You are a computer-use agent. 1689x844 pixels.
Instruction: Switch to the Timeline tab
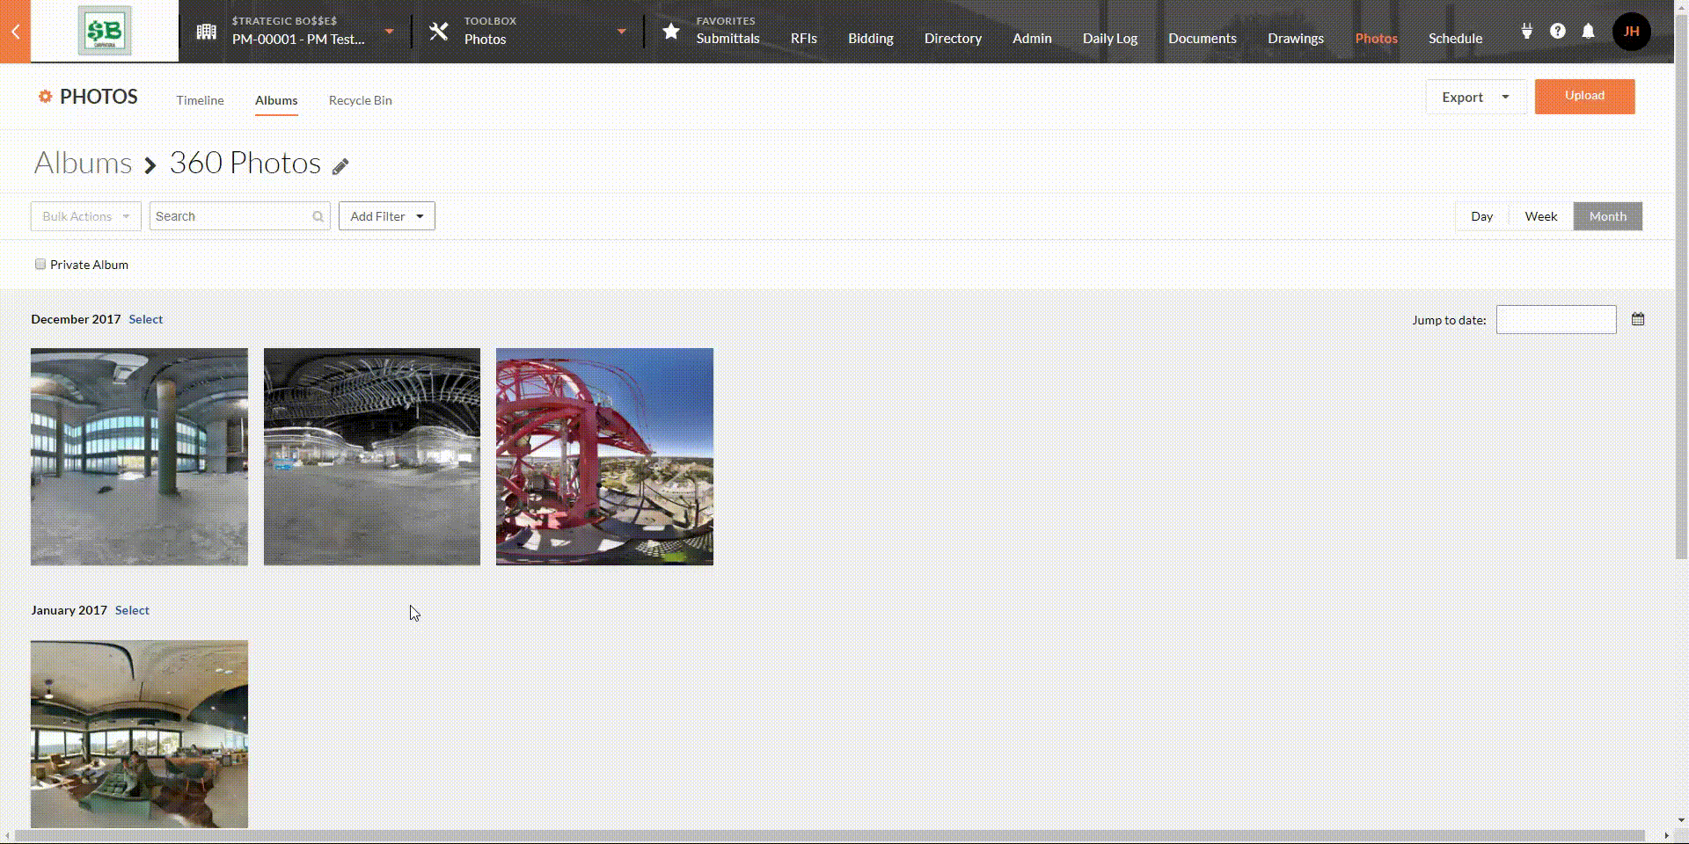200,100
